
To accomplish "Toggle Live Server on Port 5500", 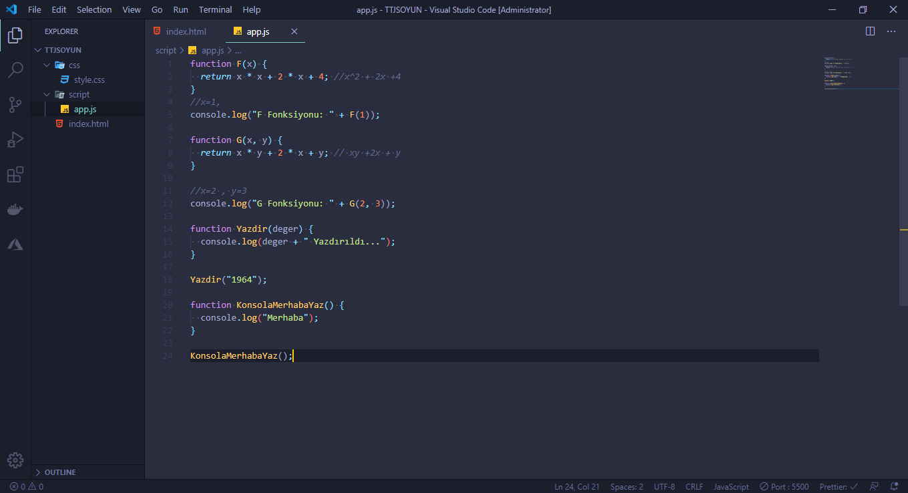I will (784, 487).
